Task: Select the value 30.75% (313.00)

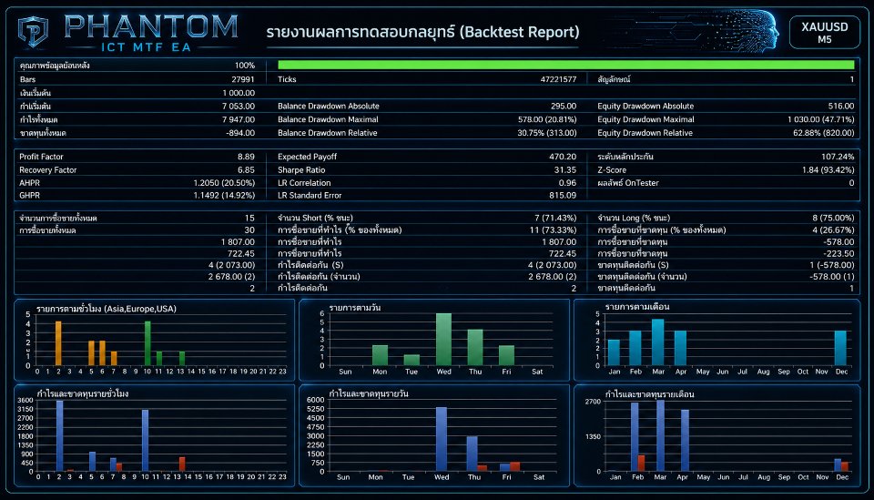Action: point(547,133)
